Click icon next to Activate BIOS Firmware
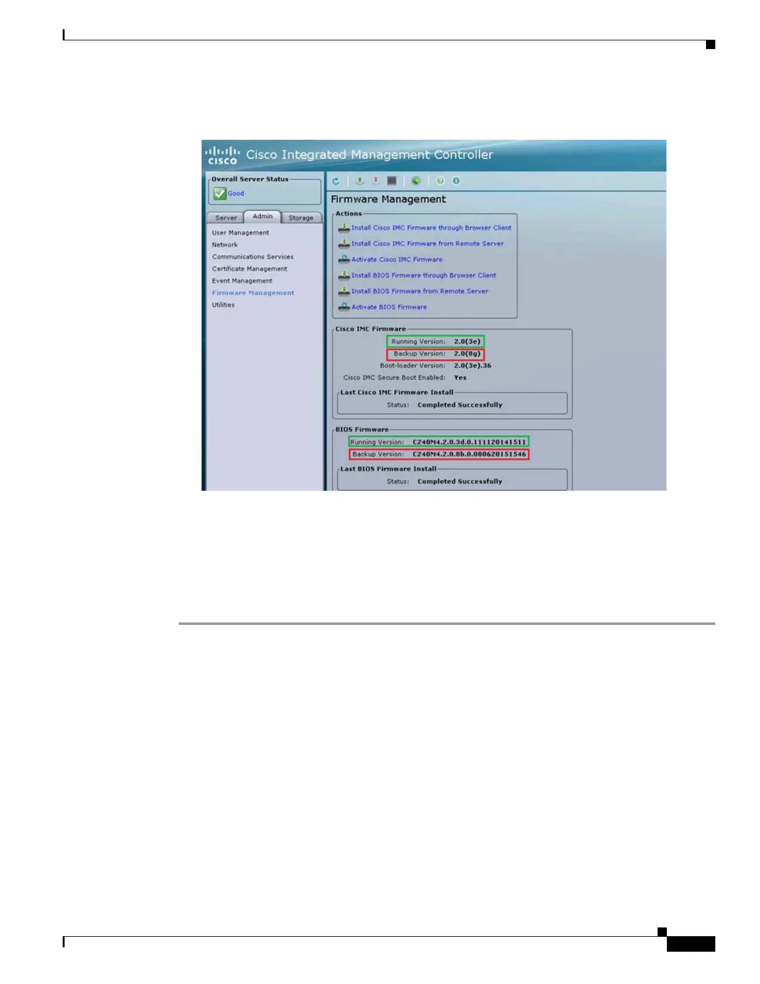760x984 pixels. coord(344,307)
